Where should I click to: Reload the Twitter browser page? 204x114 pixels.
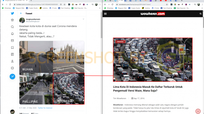coord(10,4)
